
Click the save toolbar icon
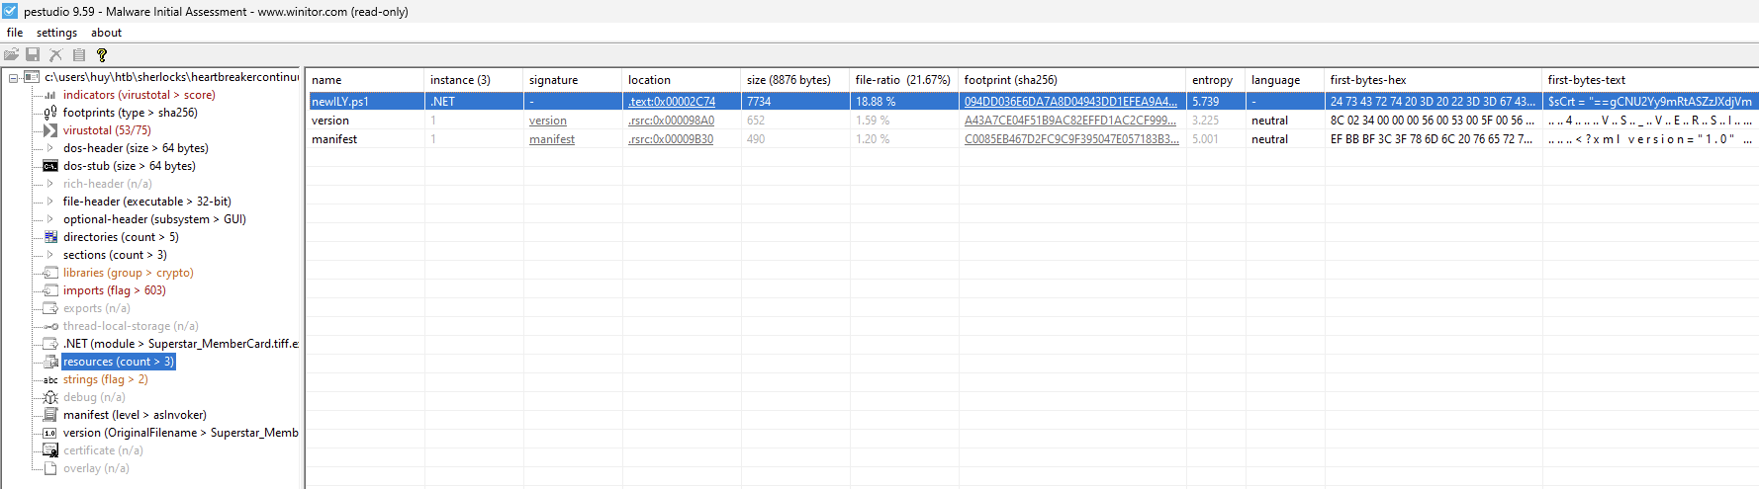click(33, 55)
